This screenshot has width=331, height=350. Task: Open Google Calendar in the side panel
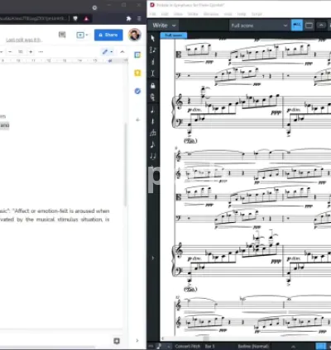point(137,55)
